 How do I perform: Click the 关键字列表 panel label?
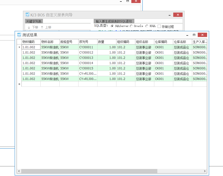tap(34, 21)
